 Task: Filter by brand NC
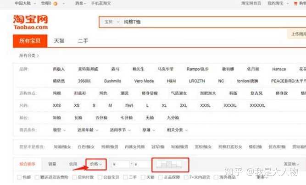pos(221,81)
